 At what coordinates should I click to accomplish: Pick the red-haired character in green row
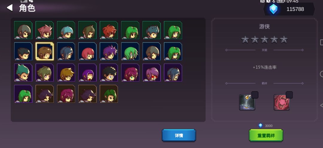109,30
